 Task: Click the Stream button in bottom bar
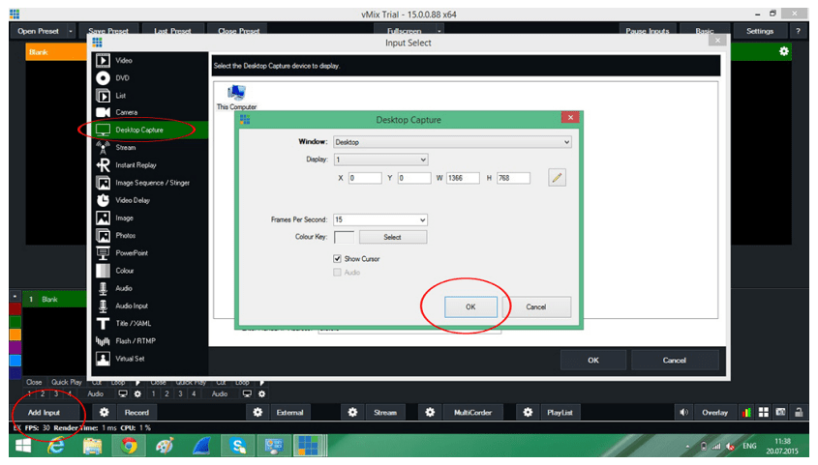(x=385, y=413)
